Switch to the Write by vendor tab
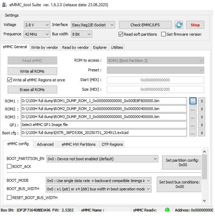The width and height of the screenshot is (215, 216). [x=44, y=48]
